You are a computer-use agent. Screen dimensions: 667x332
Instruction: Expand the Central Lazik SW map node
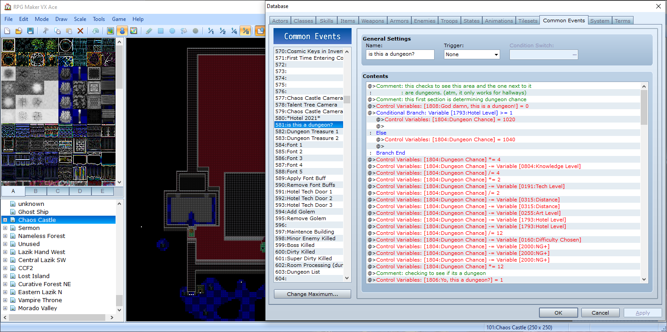click(5, 260)
